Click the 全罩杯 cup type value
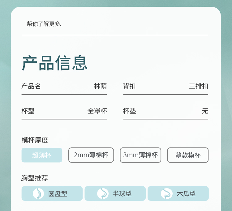This screenshot has height=211, width=232. [x=97, y=111]
